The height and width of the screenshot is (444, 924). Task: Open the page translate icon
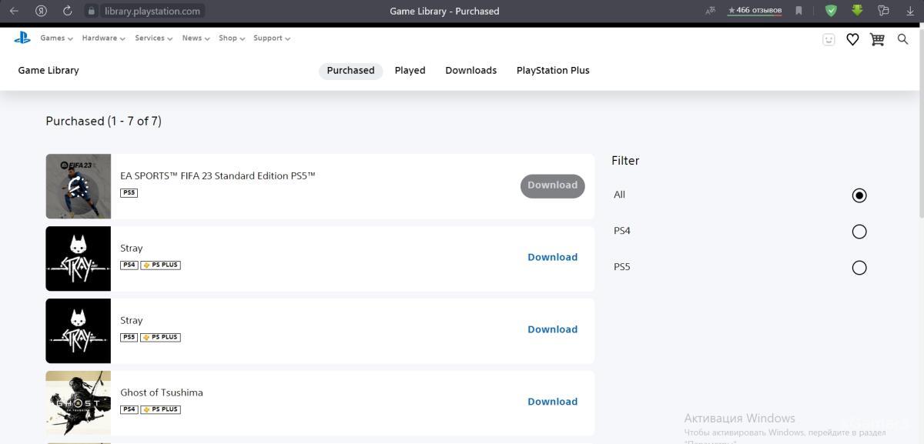(x=710, y=11)
